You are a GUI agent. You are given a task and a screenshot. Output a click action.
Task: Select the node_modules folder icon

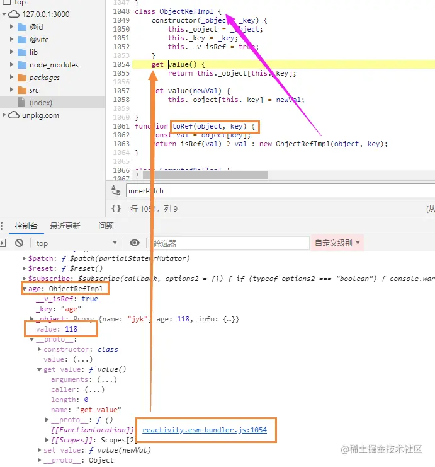coord(22,65)
